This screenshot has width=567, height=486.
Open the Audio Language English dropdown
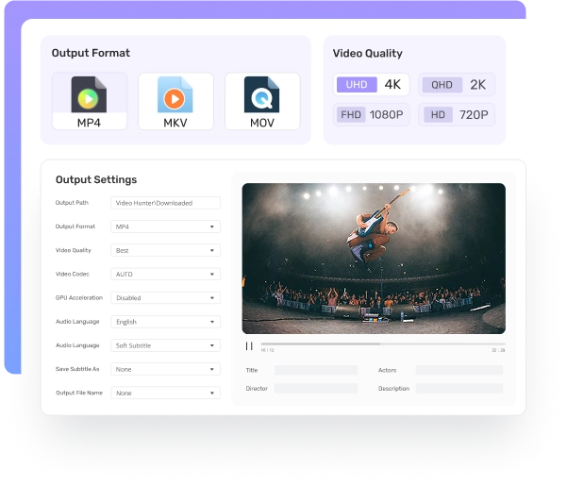click(x=165, y=322)
